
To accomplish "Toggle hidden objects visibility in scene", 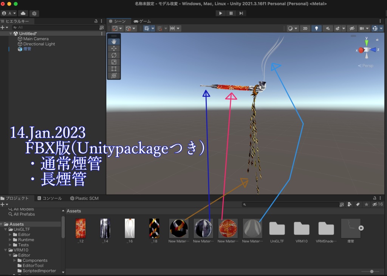I will [x=352, y=28].
